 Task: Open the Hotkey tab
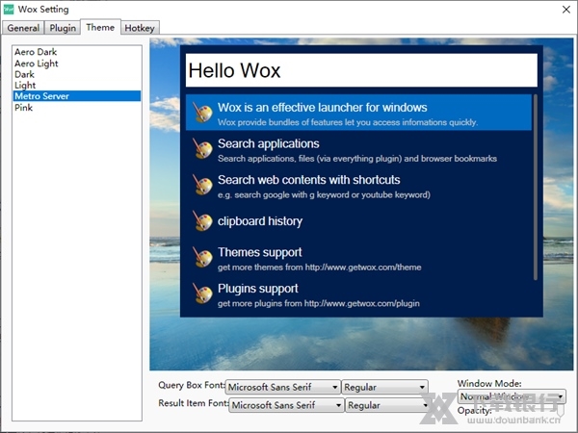pyautogui.click(x=140, y=28)
